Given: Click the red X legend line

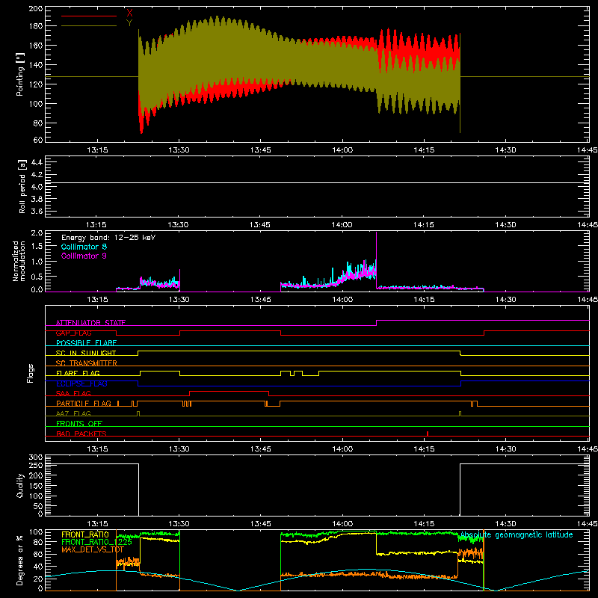Looking at the screenshot, I should tap(89, 16).
